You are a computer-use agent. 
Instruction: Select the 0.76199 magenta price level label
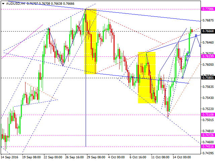click(x=208, y=56)
